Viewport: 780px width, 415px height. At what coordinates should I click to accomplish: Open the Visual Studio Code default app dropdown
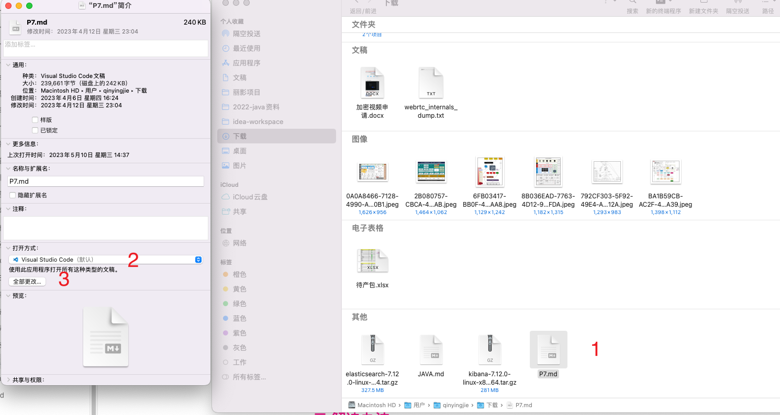coord(106,260)
